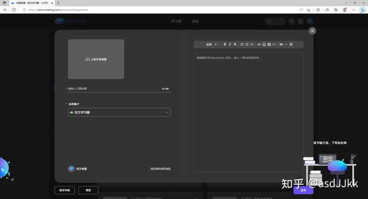The height and width of the screenshot is (199, 368).
Task: Open the Bing sidebar button in Edge
Action: tap(362, 10)
